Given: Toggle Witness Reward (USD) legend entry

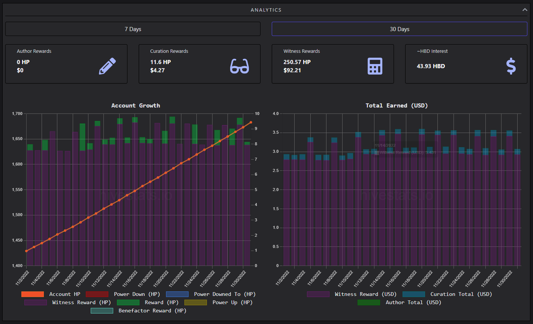Looking at the screenshot, I should coord(352,294).
